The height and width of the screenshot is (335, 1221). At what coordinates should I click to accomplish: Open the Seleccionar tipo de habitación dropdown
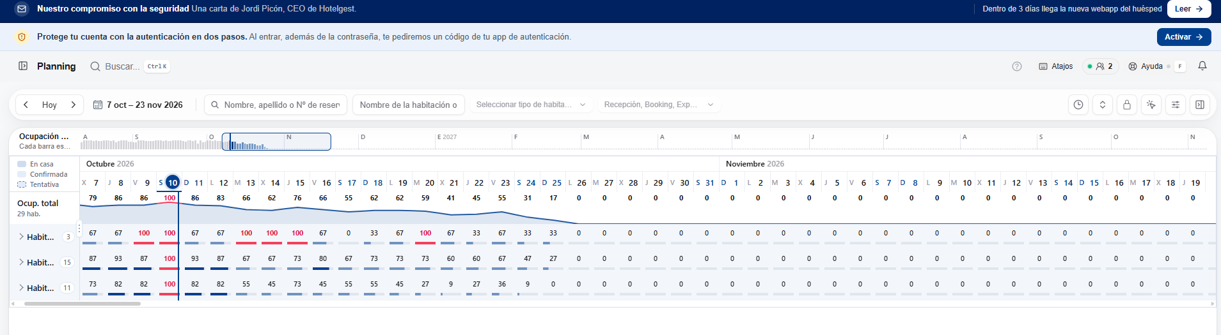click(x=531, y=105)
